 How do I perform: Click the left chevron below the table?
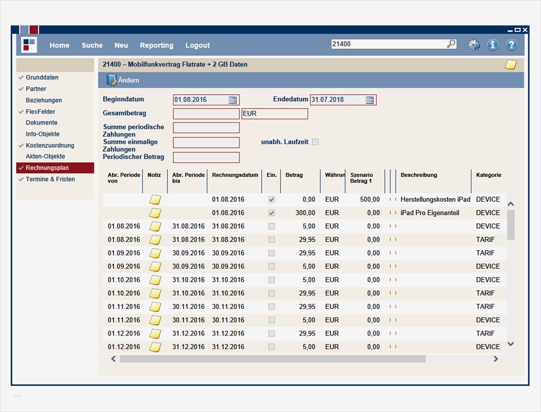coord(113,358)
